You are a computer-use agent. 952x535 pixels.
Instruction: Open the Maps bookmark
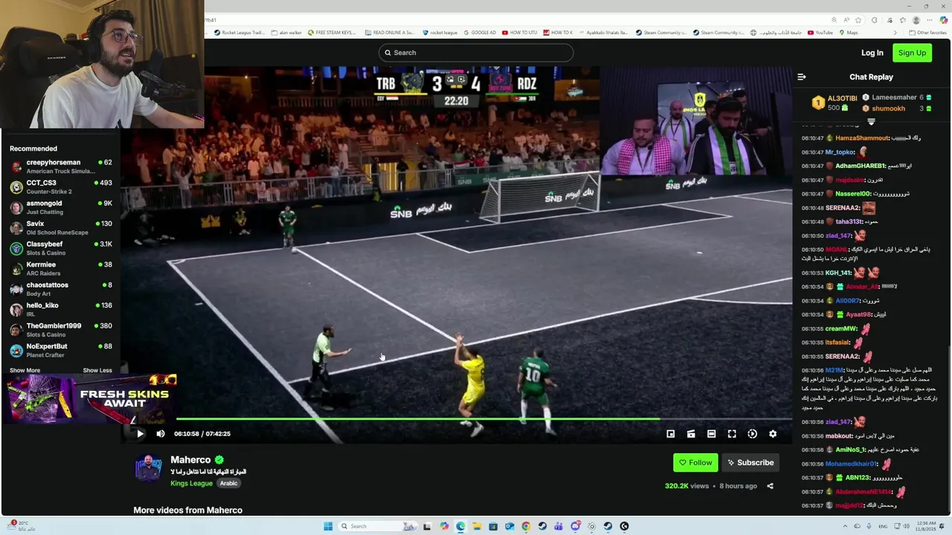click(x=849, y=33)
